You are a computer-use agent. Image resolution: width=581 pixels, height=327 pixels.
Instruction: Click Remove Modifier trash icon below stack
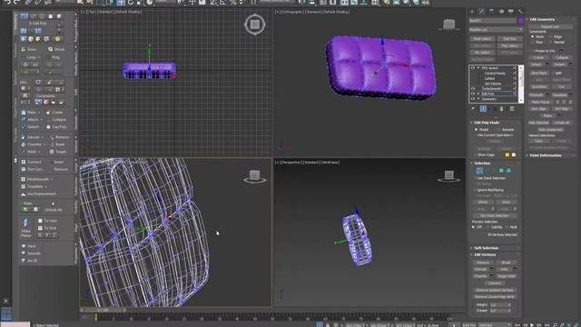pos(502,109)
